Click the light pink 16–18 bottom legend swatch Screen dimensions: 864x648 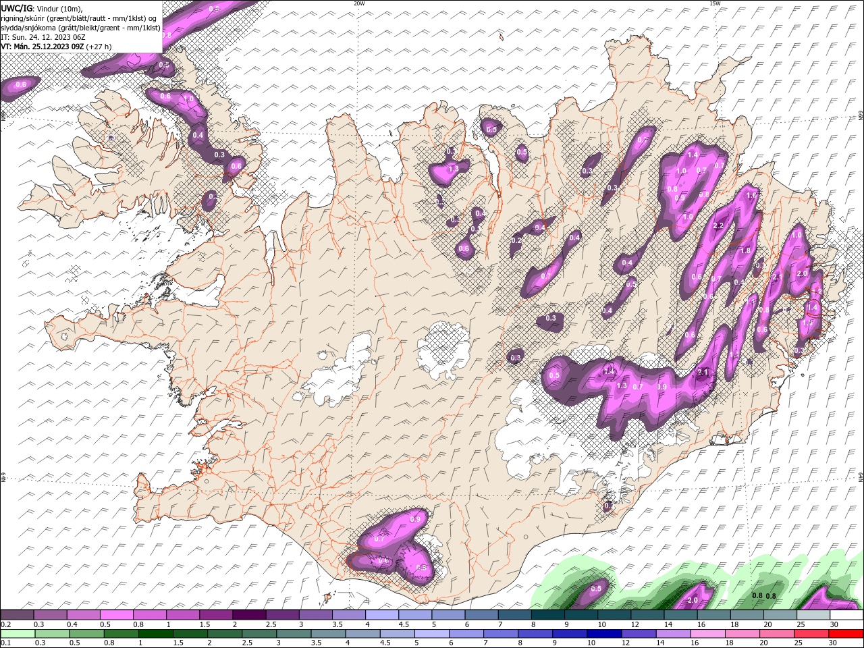tap(708, 634)
